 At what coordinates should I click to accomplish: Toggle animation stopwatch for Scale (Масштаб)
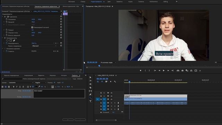7,22
